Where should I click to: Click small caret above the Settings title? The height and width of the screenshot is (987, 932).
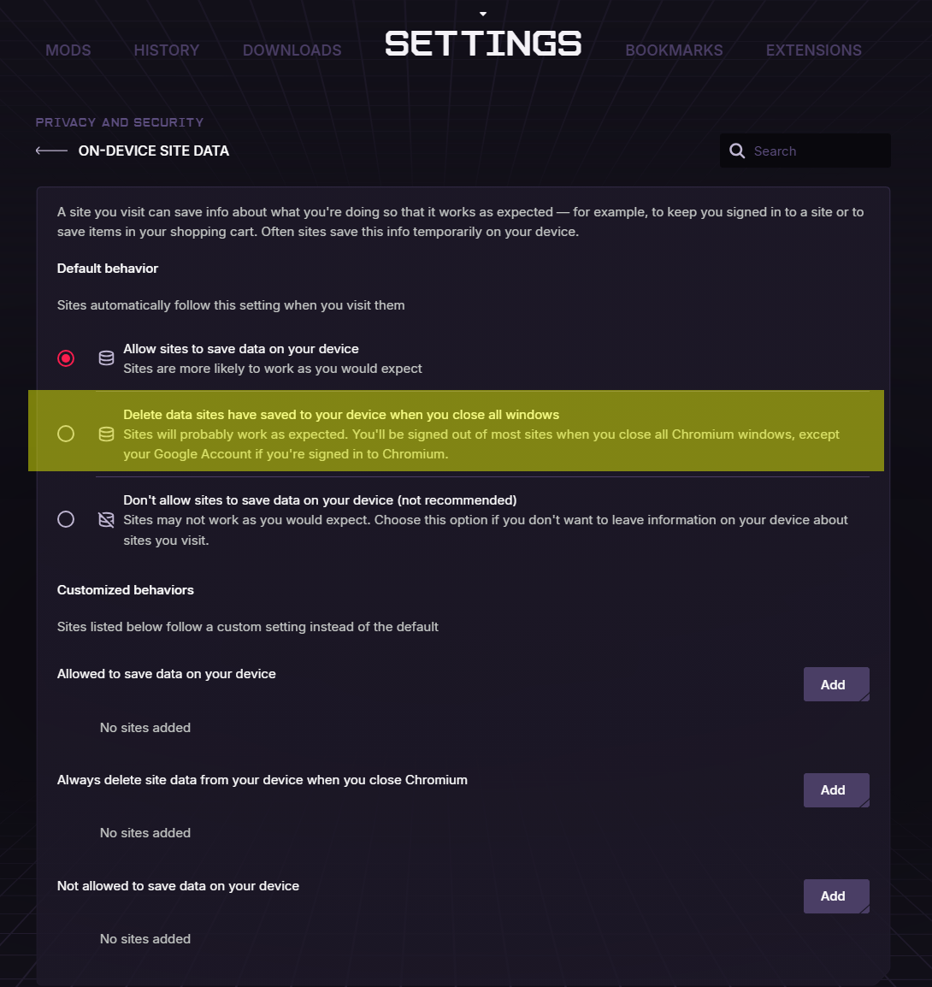[483, 14]
